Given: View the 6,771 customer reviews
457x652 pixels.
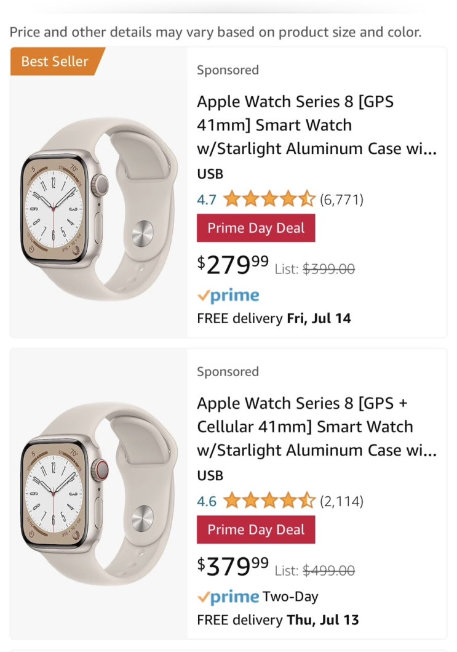Looking at the screenshot, I should 341,199.
